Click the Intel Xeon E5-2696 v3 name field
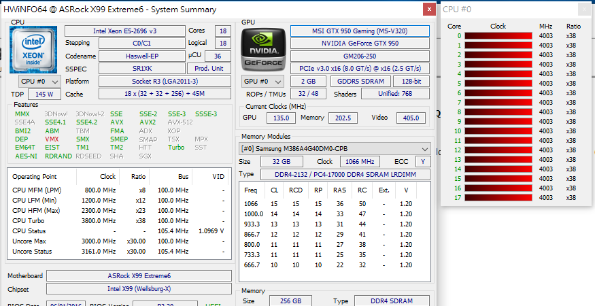Image resolution: width=595 pixels, height=306 pixels. 125,31
